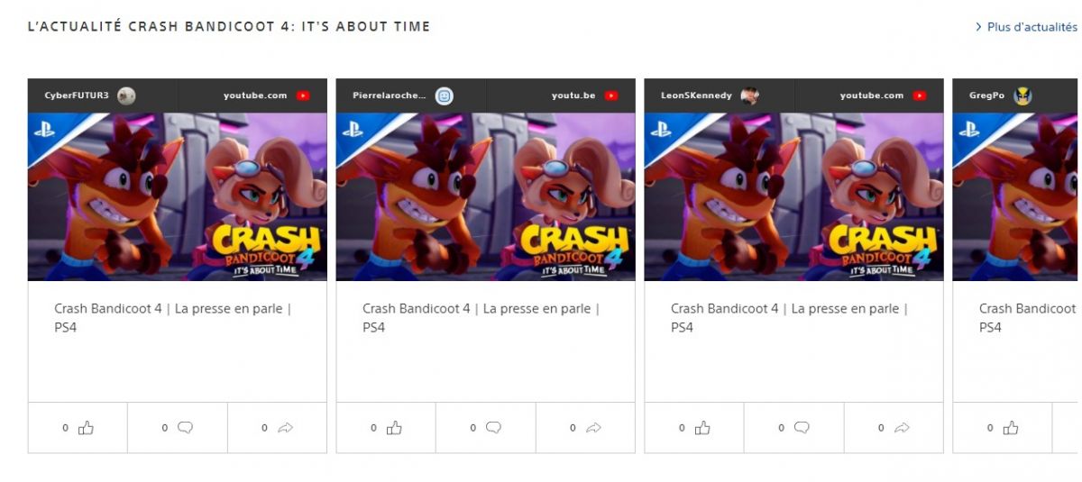The height and width of the screenshot is (482, 1082).
Task: Open youtu.be source link on second card
Action: click(573, 95)
